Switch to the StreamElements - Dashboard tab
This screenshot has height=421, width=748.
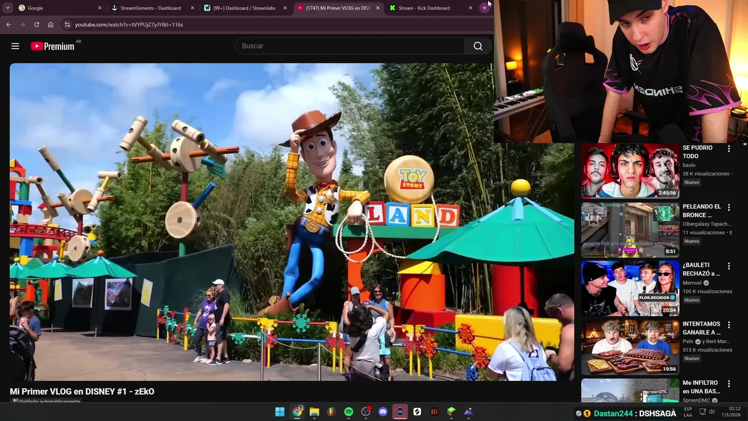(151, 8)
